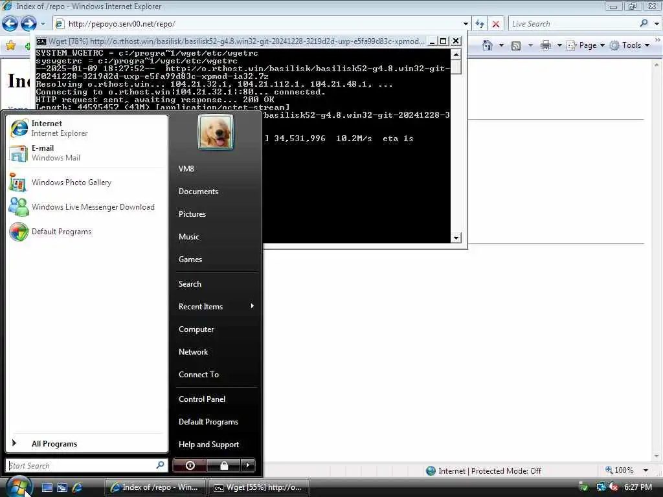Viewport: 663px width, 497px height.
Task: Launch Internet Explorer from quick launch
Action: [x=78, y=487]
